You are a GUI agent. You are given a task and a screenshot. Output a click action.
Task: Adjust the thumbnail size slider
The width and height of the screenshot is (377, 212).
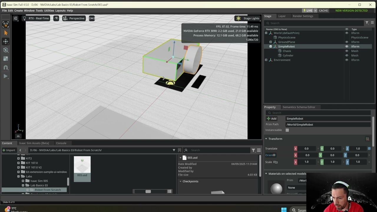(148, 191)
